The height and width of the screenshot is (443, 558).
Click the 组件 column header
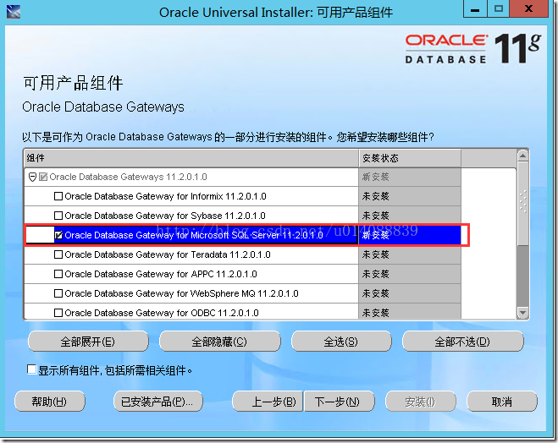[191, 158]
